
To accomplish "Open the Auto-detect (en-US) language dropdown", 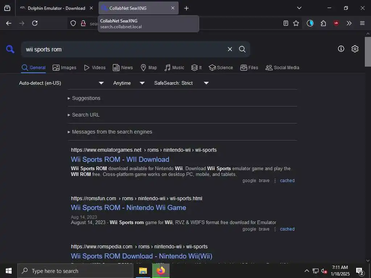I will pos(62,83).
